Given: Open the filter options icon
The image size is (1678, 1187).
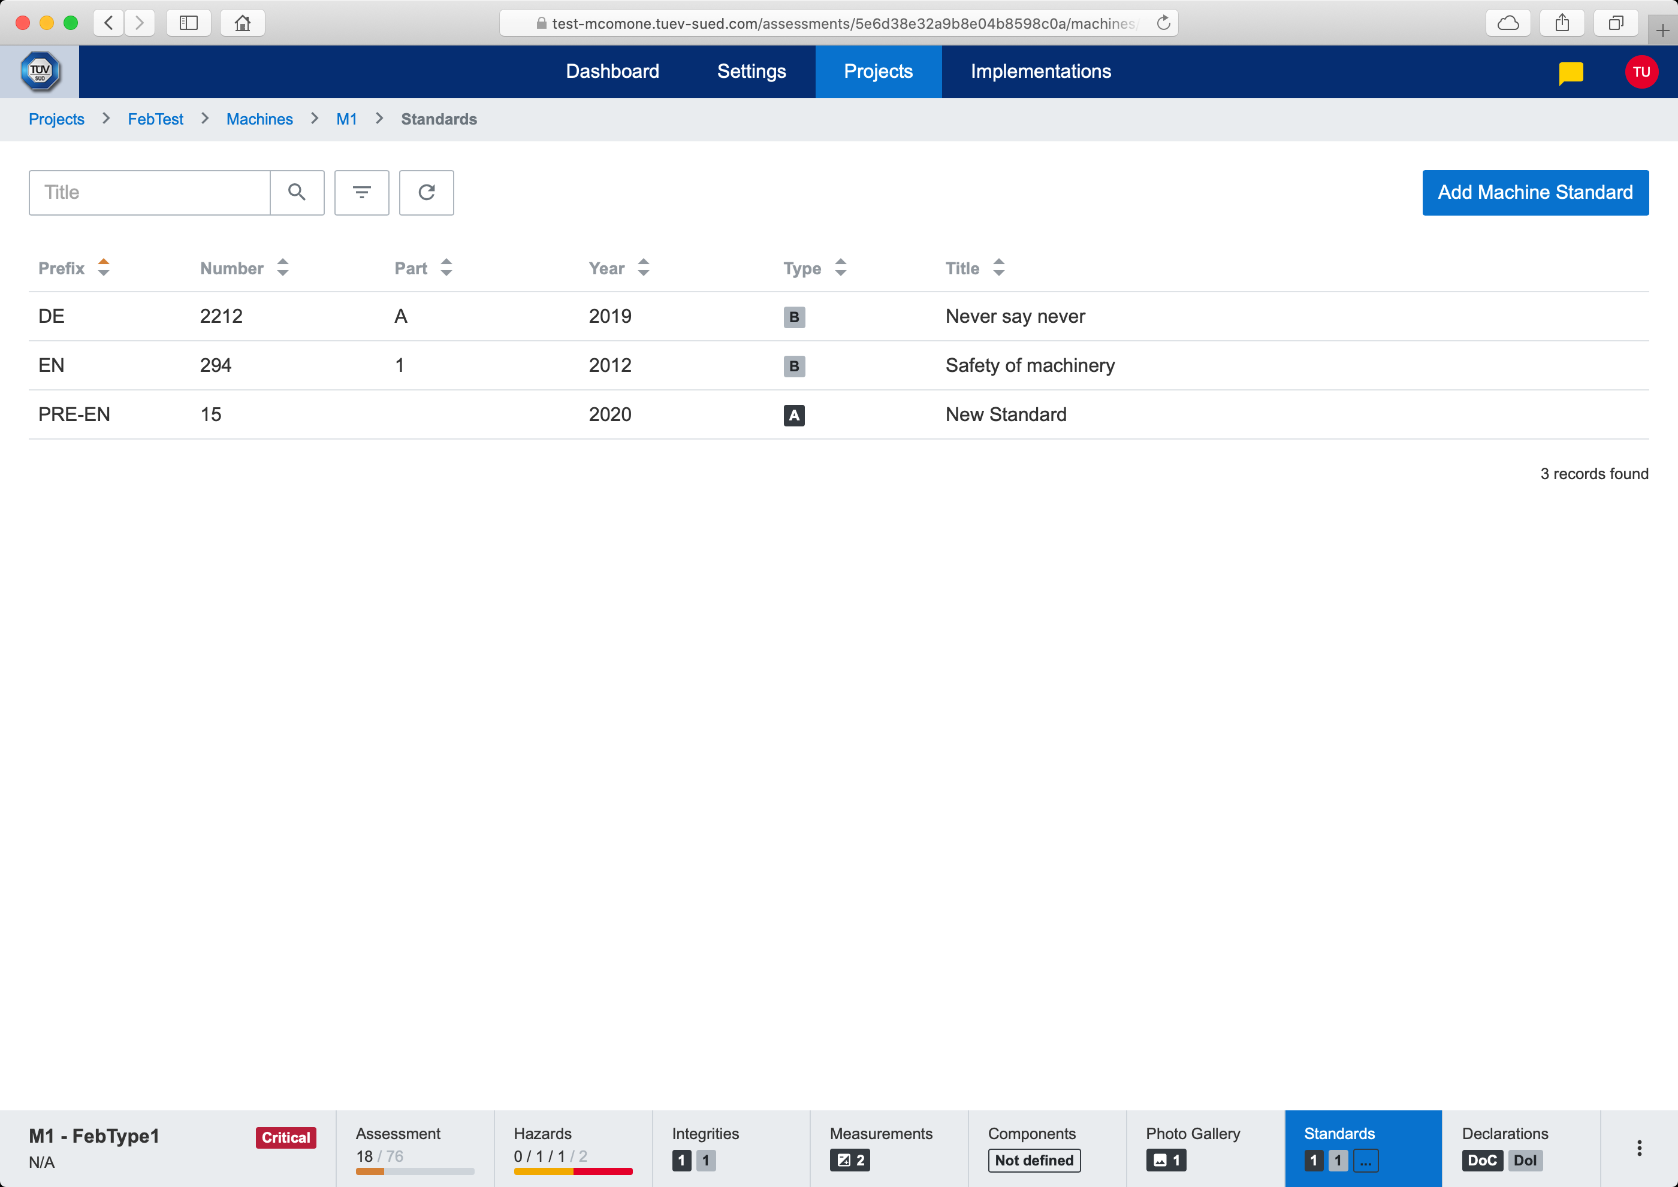Looking at the screenshot, I should click(361, 192).
